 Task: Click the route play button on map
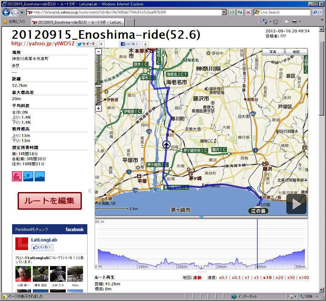296,204
